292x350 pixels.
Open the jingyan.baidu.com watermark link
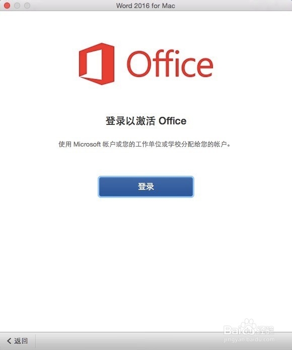click(x=249, y=339)
